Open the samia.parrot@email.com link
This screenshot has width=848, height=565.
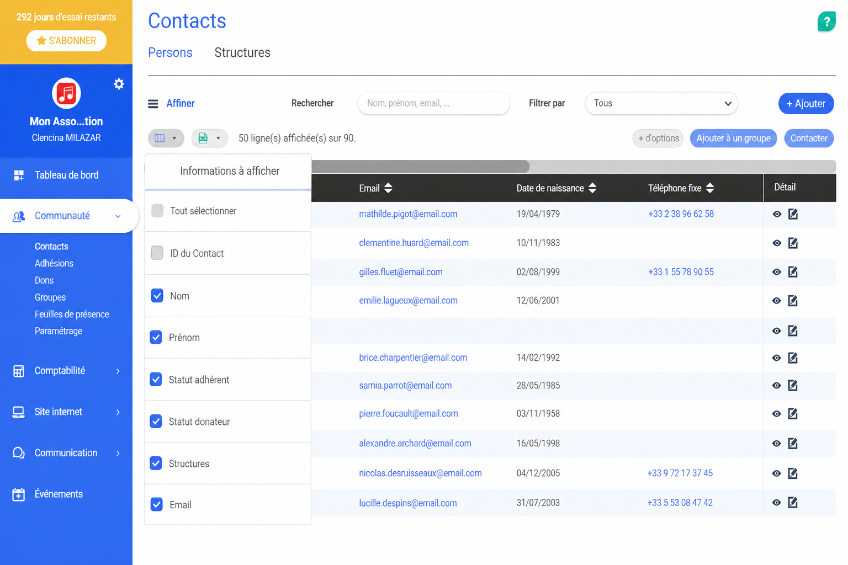[405, 385]
